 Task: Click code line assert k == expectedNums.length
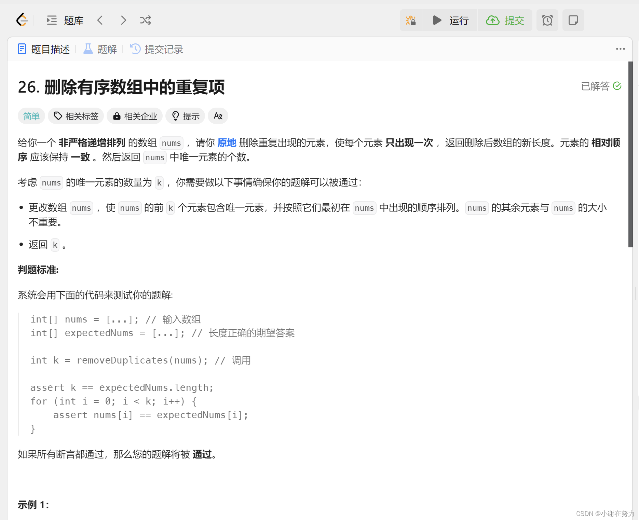point(122,388)
